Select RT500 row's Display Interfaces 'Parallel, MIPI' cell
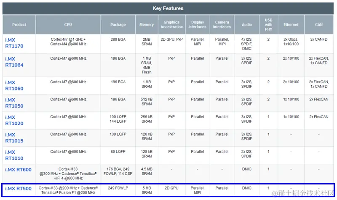 tap(197, 190)
